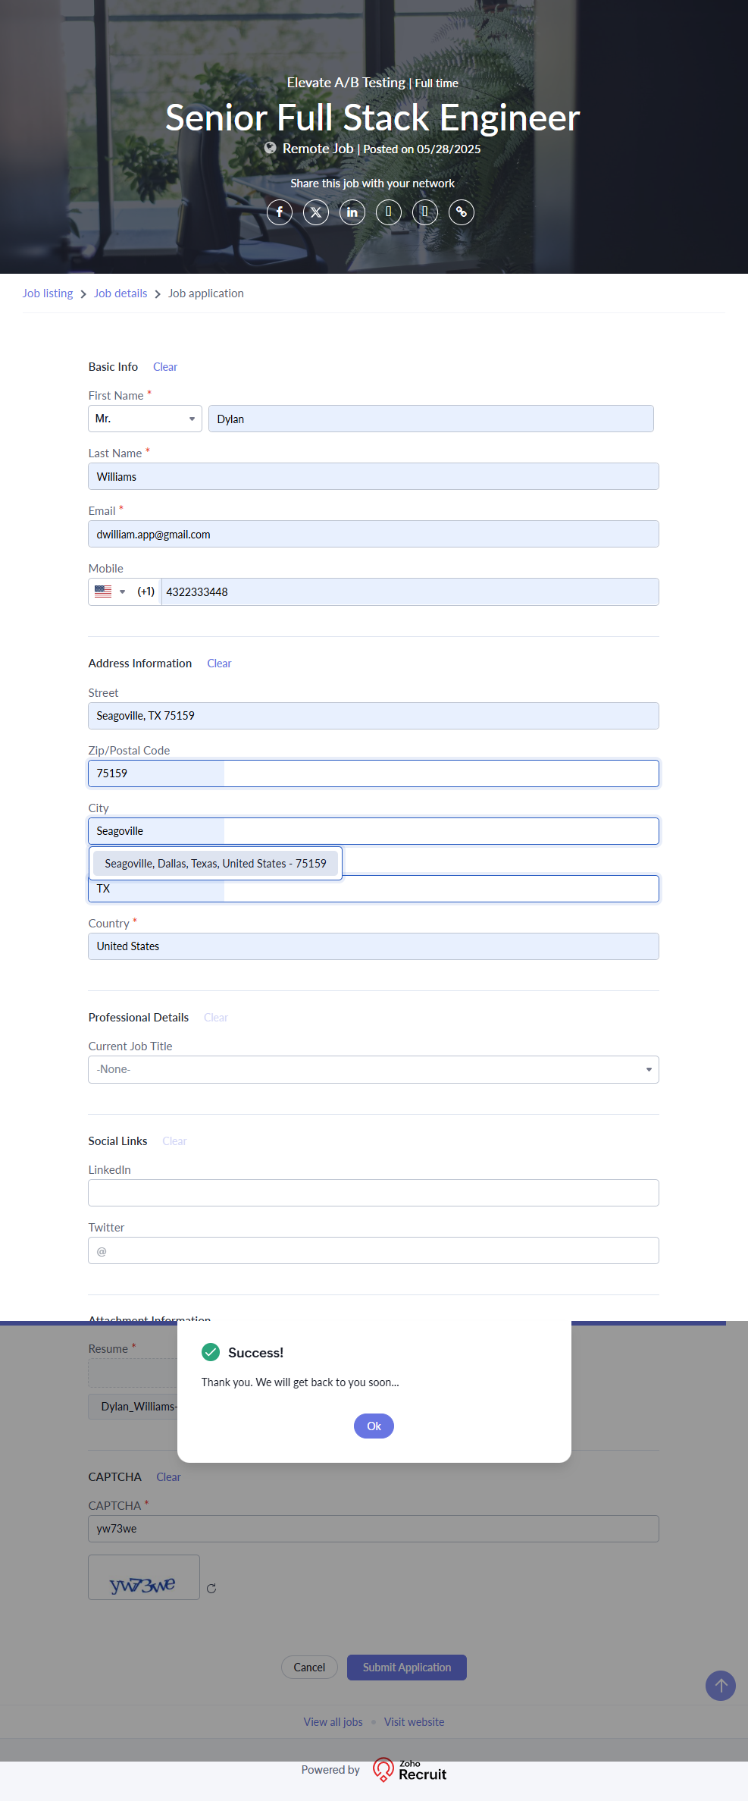Open the country flag phone code dropdown
748x1801 pixels.
tap(110, 591)
